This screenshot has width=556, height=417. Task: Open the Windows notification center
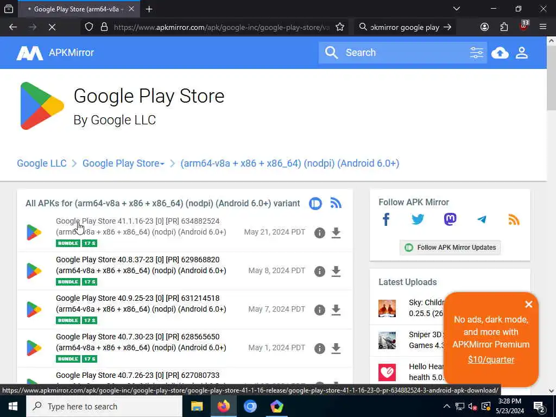point(539,406)
